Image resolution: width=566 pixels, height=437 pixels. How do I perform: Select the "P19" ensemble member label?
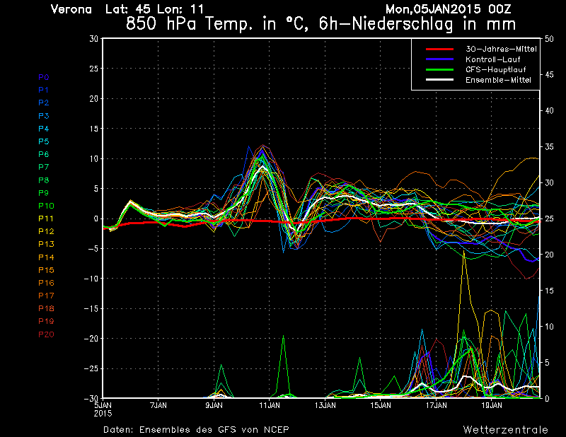click(46, 321)
